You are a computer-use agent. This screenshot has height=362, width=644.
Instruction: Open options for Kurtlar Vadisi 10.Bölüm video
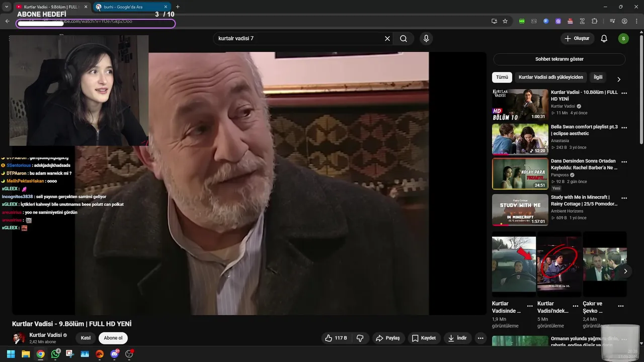(624, 94)
